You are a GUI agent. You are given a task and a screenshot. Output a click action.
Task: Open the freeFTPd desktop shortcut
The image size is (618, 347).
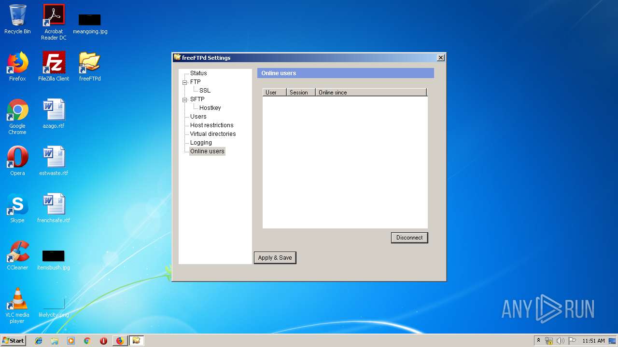(90, 67)
